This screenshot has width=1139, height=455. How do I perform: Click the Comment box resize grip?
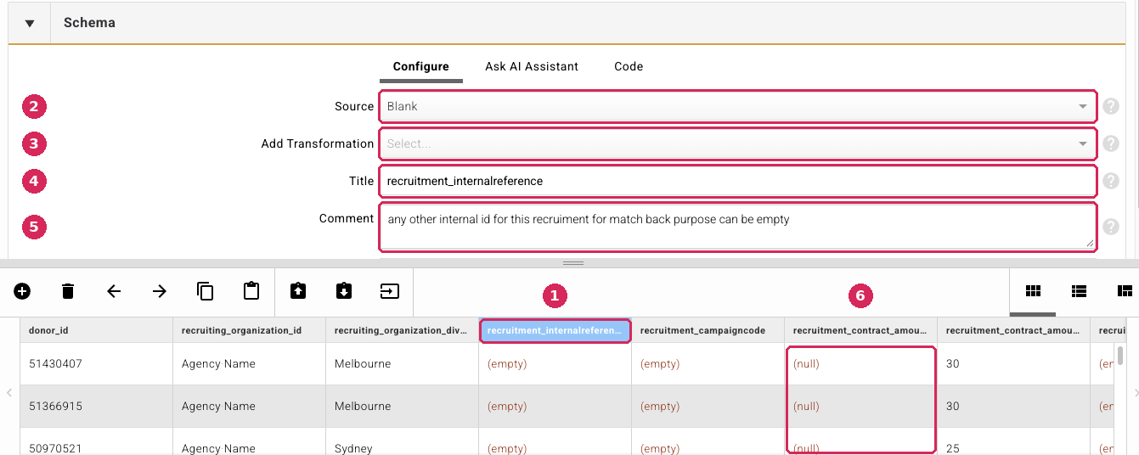pos(1090,244)
